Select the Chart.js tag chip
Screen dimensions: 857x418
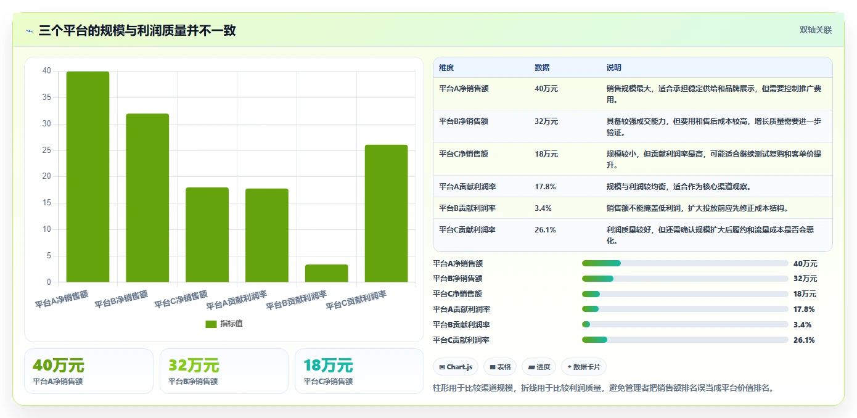(456, 367)
